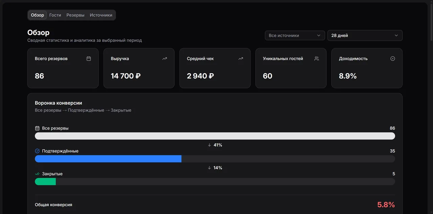Screen dimensions: 433x214
Task: Select the Выручка card
Action: tap(139, 68)
